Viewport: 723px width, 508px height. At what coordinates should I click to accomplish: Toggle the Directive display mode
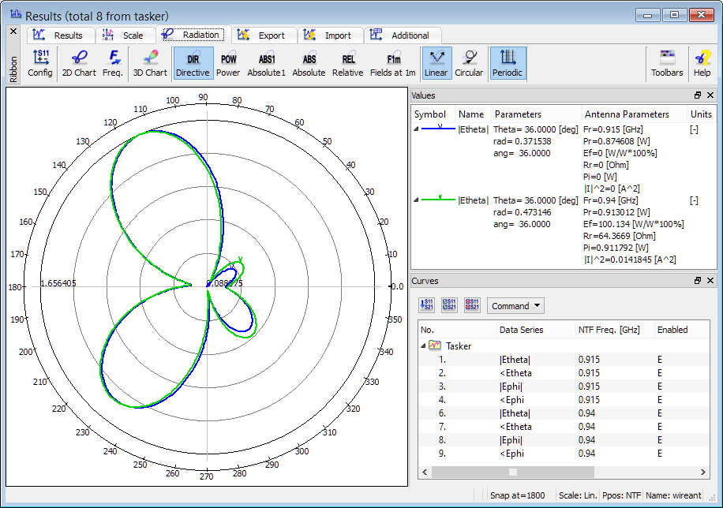point(193,63)
